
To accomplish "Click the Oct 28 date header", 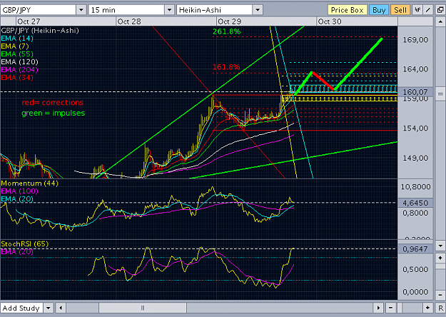I will pos(129,21).
